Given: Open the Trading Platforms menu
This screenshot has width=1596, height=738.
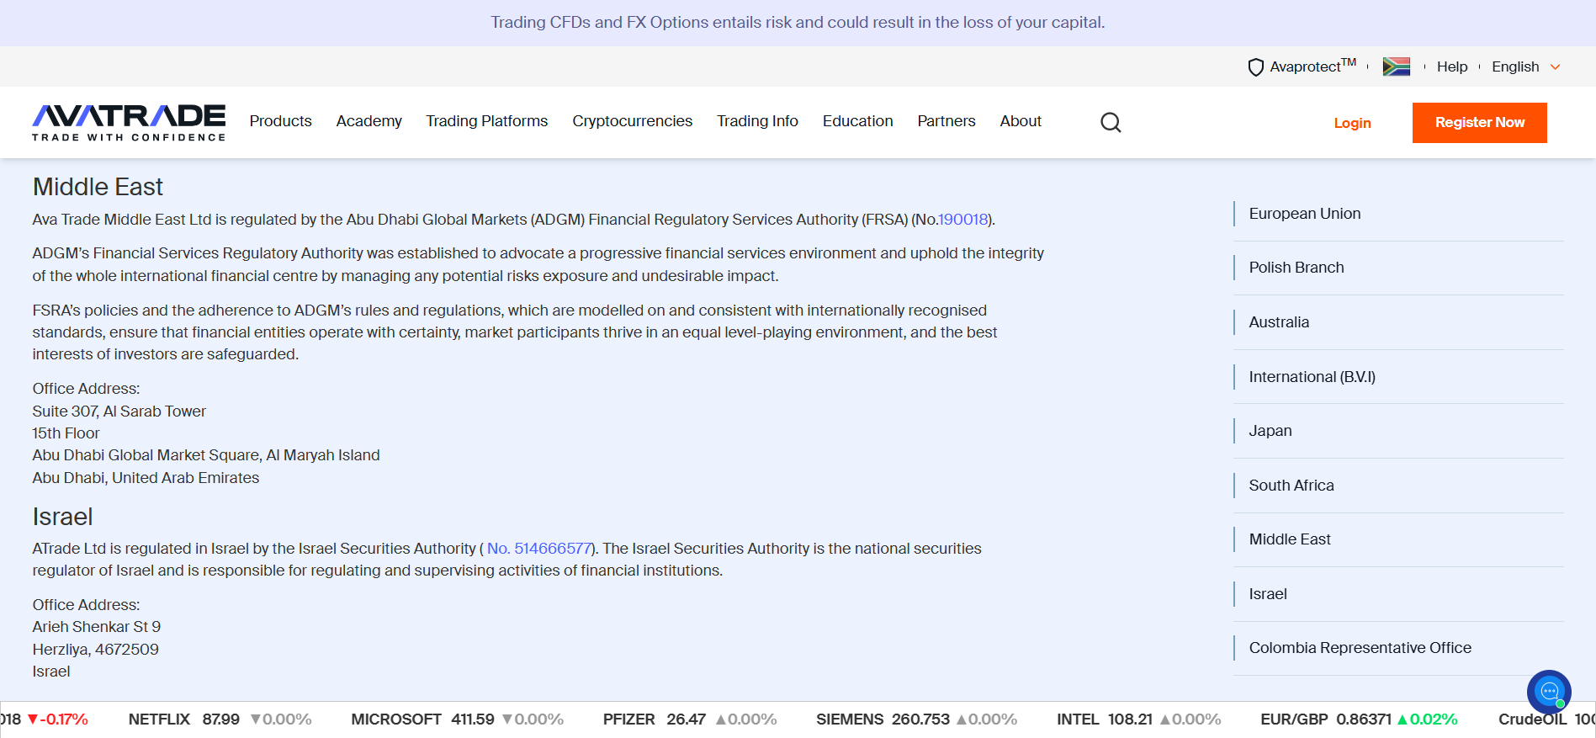Looking at the screenshot, I should (487, 121).
